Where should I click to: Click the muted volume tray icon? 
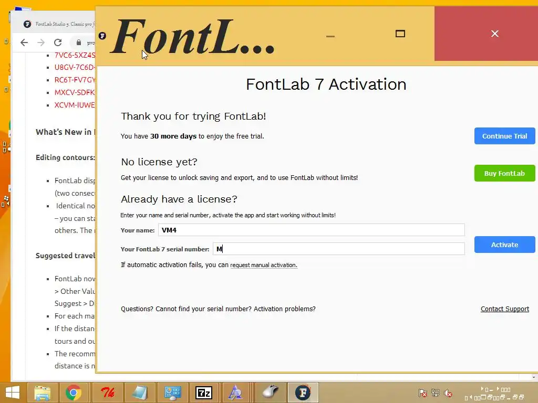point(448,393)
